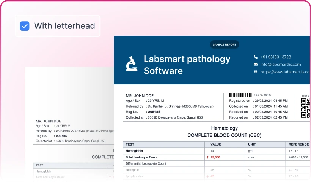Click the barcode above Registered on

tap(240, 95)
